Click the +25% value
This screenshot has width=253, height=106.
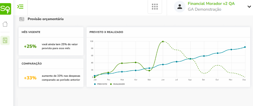(x=30, y=46)
